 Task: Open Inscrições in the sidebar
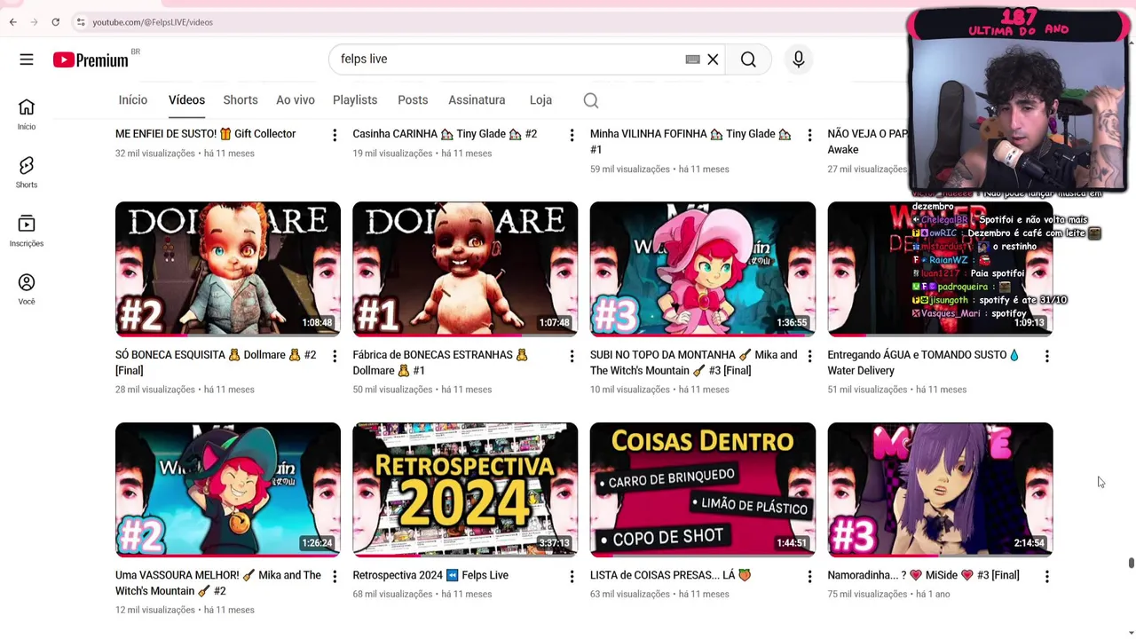pos(27,231)
